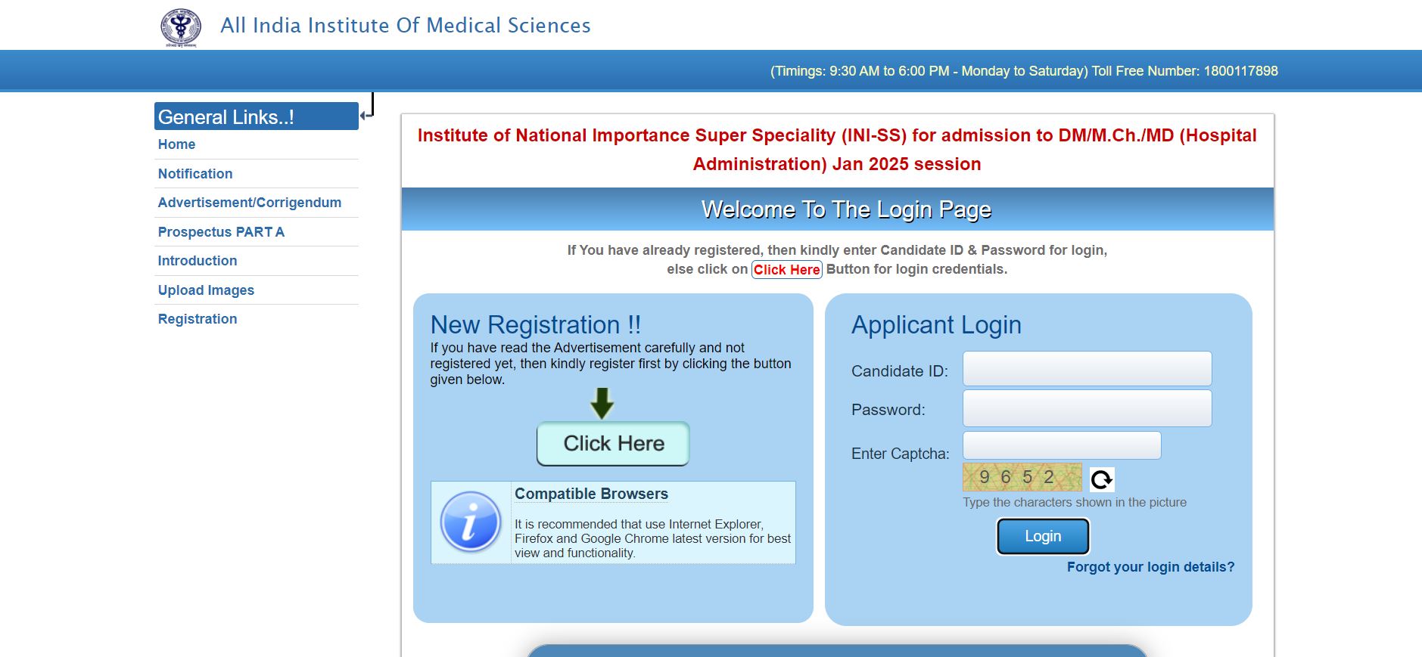Focus the Enter Captcha field
This screenshot has height=657, width=1422.
tap(1062, 445)
